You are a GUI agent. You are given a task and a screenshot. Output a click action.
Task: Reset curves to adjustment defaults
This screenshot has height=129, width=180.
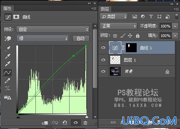pyautogui.click(x=65, y=123)
